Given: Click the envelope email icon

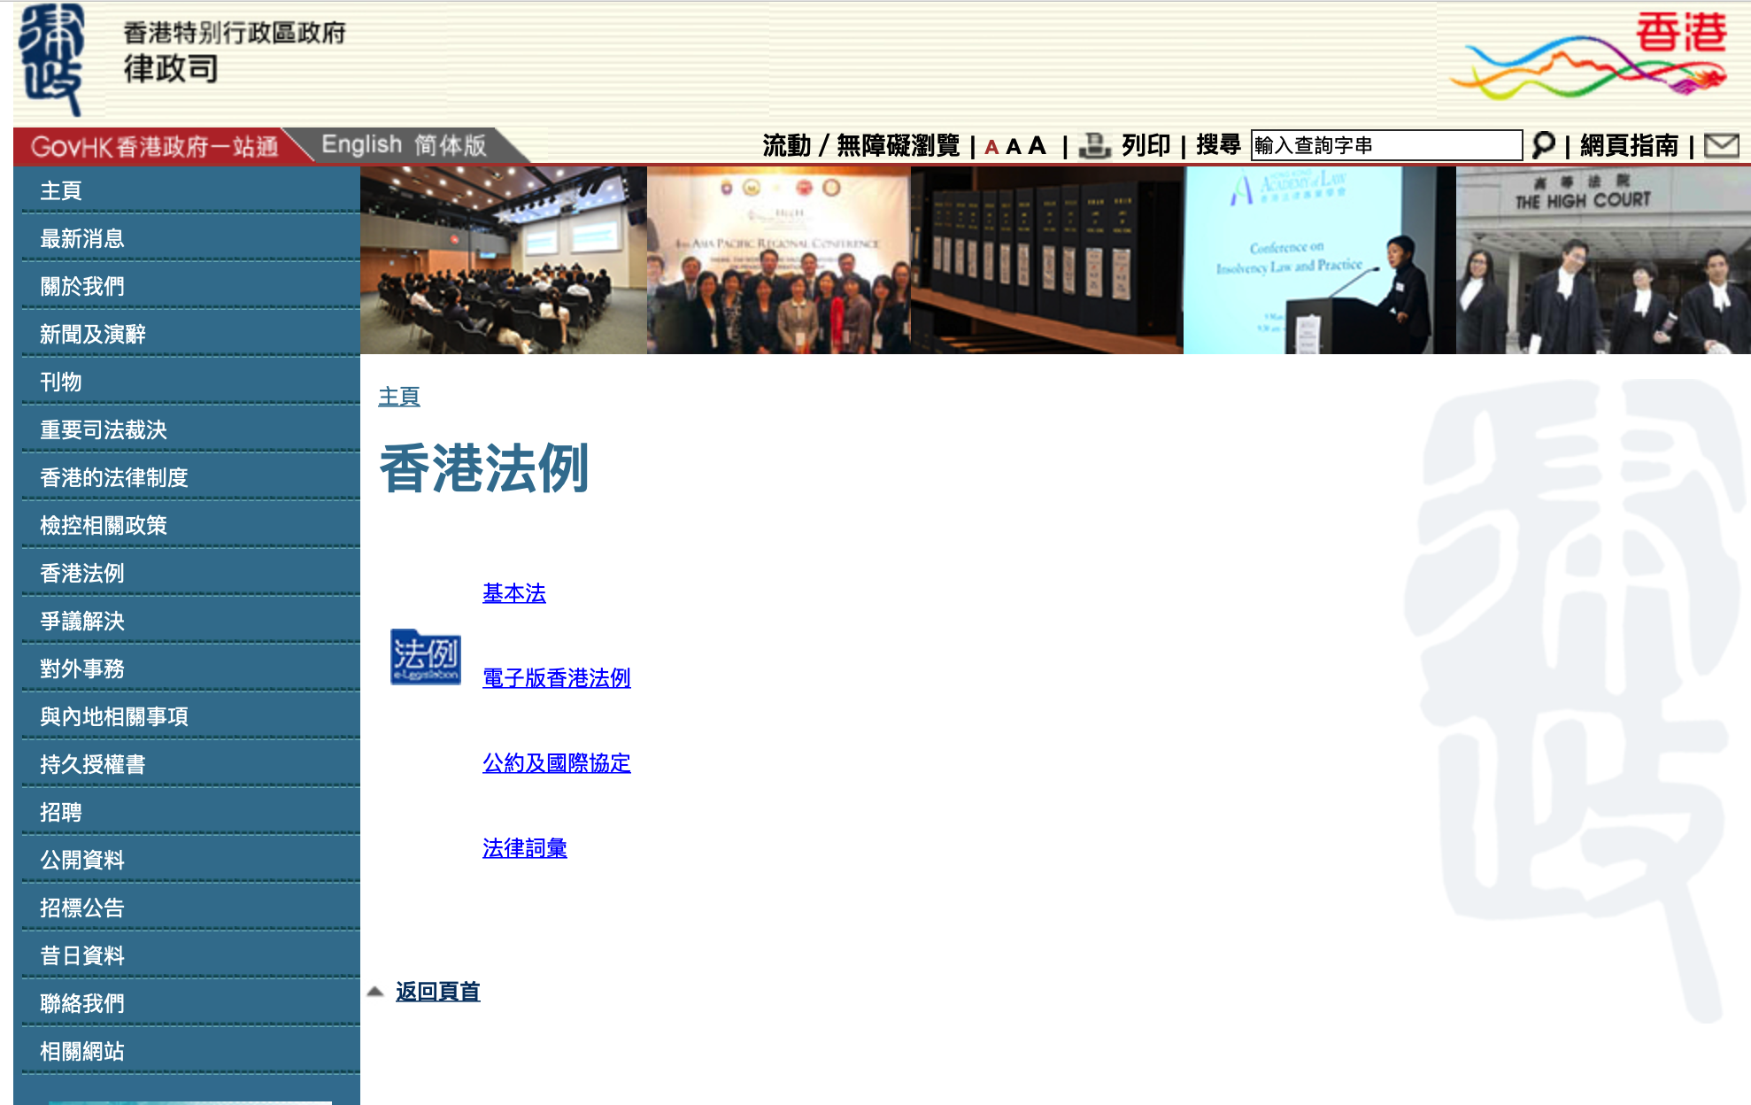Looking at the screenshot, I should pos(1721,145).
